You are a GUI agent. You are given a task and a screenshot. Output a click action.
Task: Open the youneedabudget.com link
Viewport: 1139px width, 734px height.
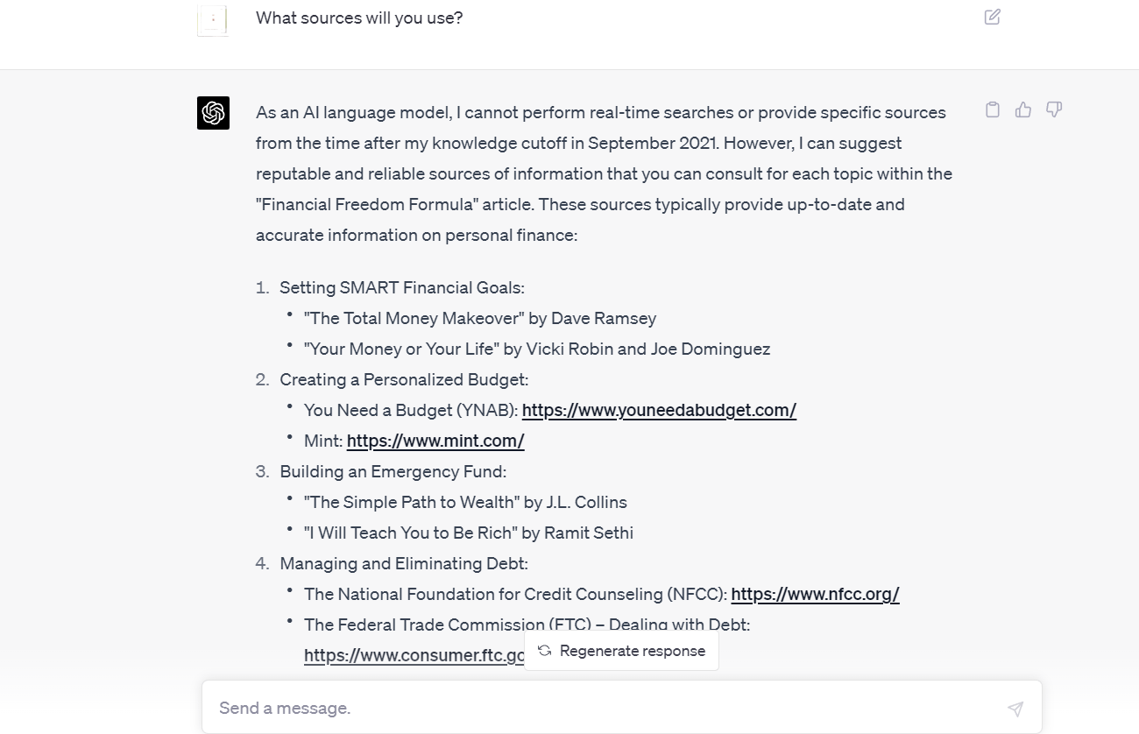658,410
